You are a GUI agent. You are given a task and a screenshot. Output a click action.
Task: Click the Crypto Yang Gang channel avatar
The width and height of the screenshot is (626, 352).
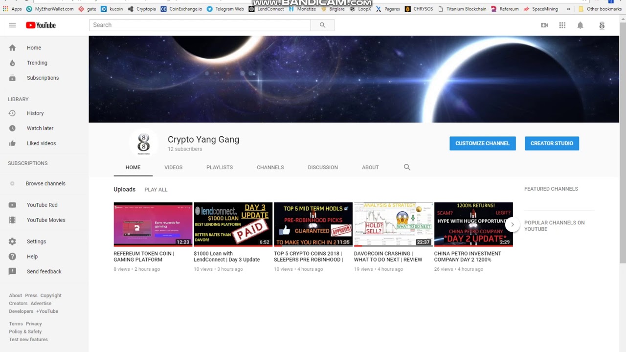tap(143, 143)
